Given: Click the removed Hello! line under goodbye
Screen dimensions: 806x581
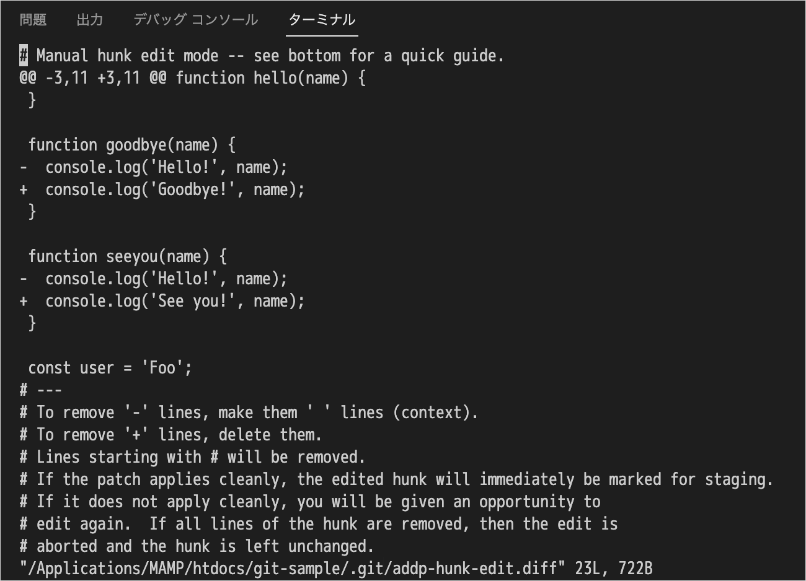Looking at the screenshot, I should 153,167.
